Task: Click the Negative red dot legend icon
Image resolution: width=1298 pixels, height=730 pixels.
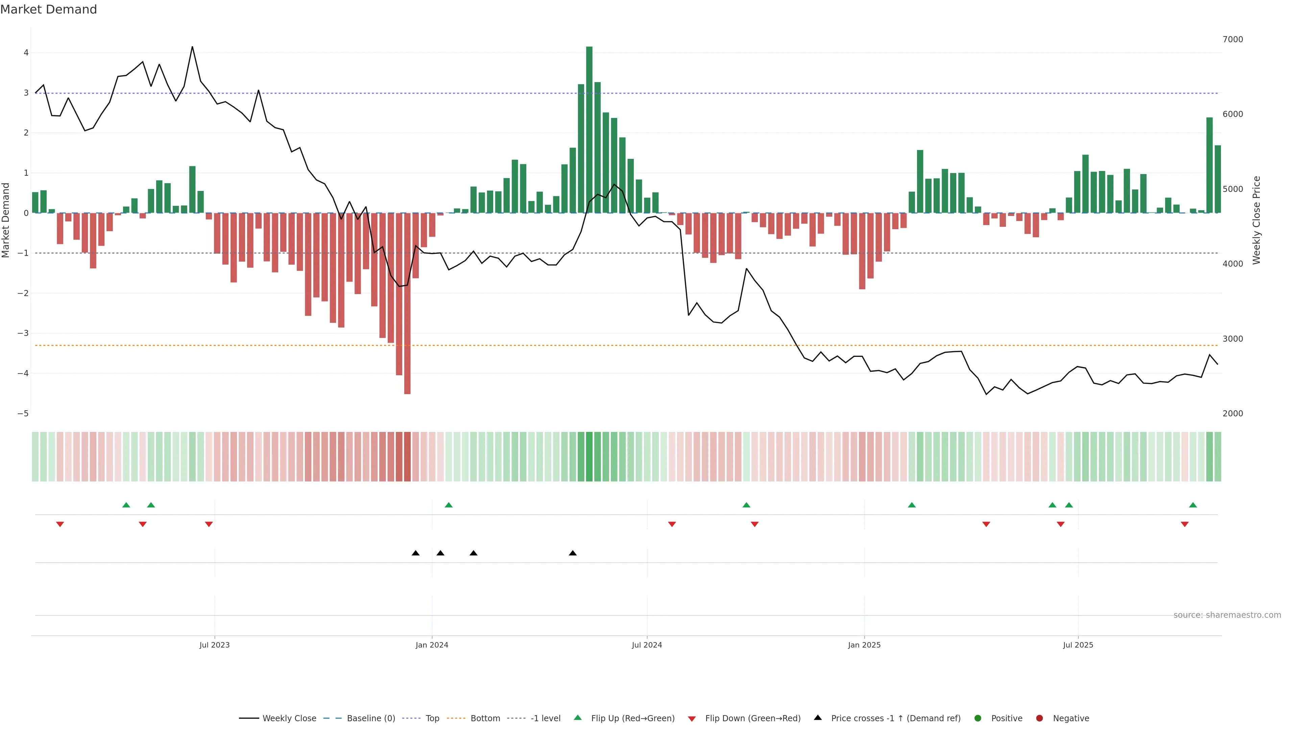Action: coord(1039,719)
